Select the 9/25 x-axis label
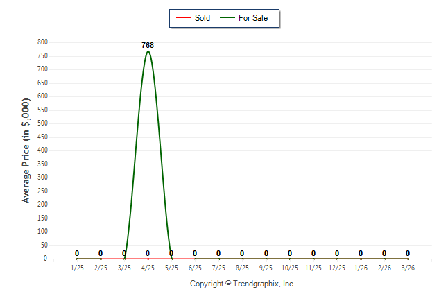This screenshot has width=448, height=301. (266, 268)
